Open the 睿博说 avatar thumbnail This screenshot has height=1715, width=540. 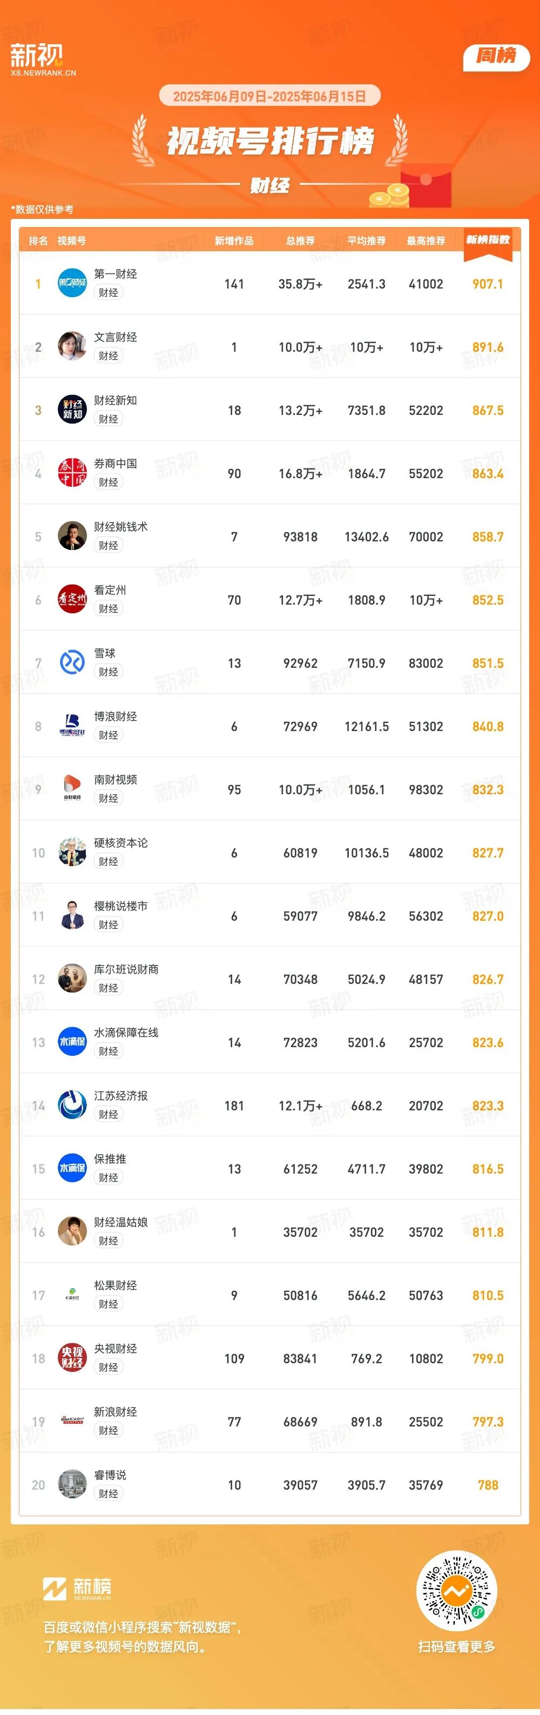[72, 1484]
